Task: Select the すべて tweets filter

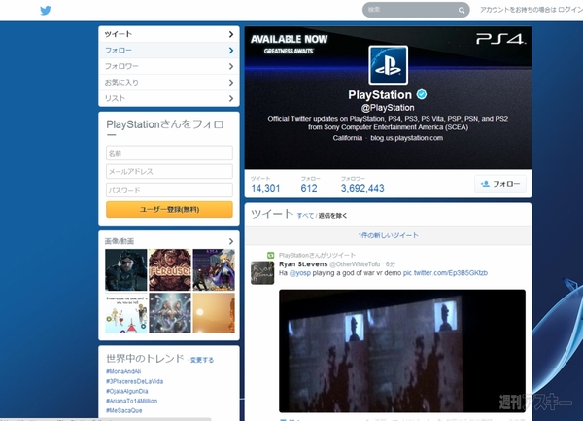Action: click(x=305, y=215)
